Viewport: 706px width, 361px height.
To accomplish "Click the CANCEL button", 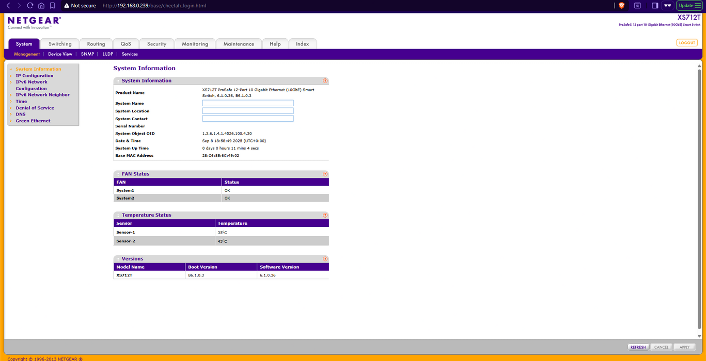I will pyautogui.click(x=661, y=347).
